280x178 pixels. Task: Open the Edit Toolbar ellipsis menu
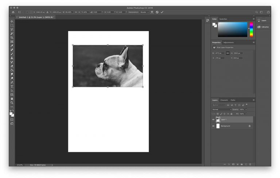[x=12, y=107]
